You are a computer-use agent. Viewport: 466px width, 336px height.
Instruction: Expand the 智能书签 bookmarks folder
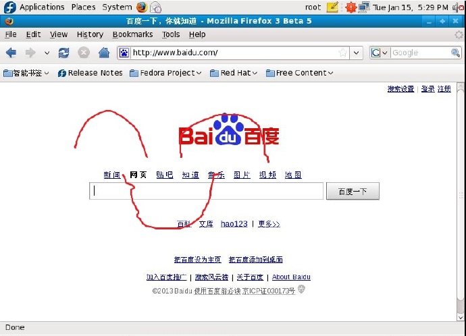(26, 73)
